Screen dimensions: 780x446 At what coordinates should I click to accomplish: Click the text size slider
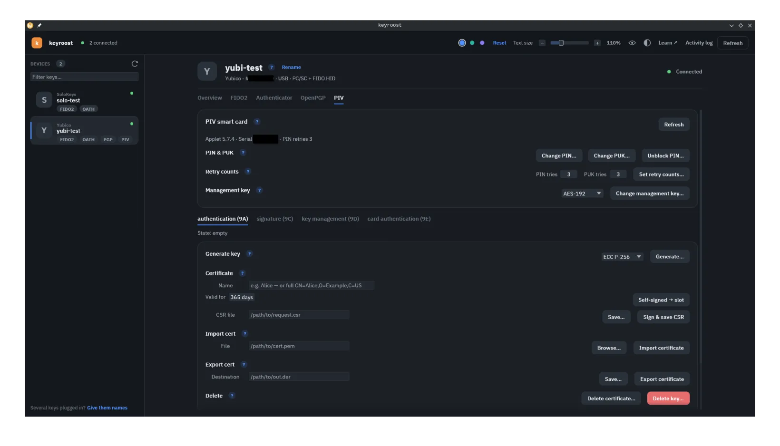click(569, 43)
